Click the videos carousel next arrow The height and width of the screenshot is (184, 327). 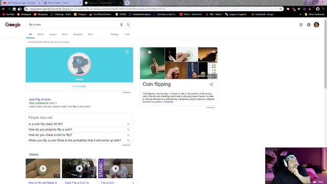pyautogui.click(x=133, y=183)
